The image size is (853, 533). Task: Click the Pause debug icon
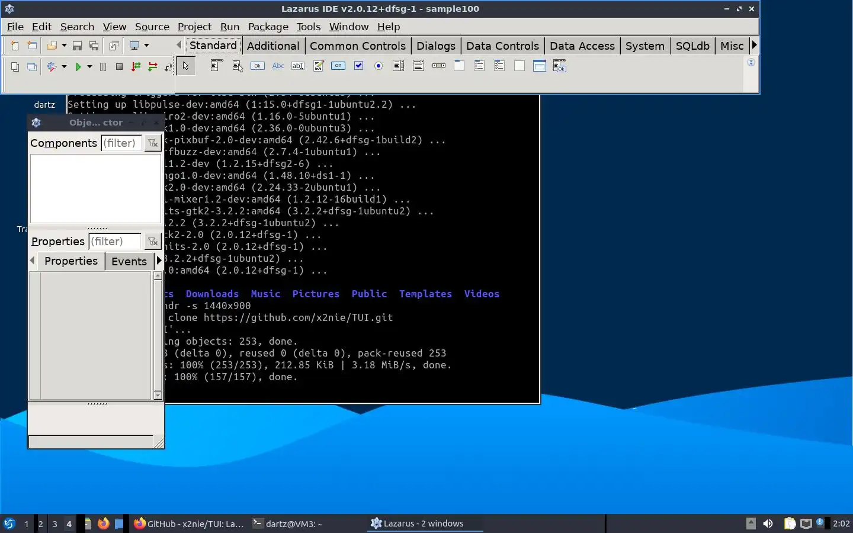click(x=103, y=67)
